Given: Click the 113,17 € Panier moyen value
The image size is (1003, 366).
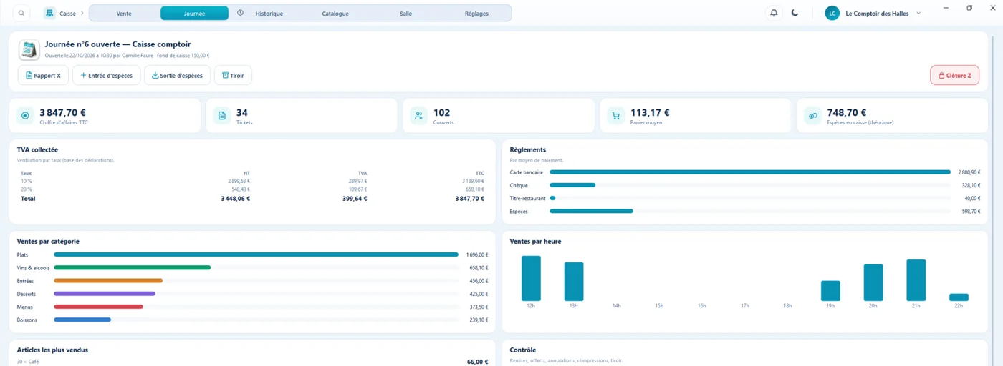Looking at the screenshot, I should (x=650, y=112).
